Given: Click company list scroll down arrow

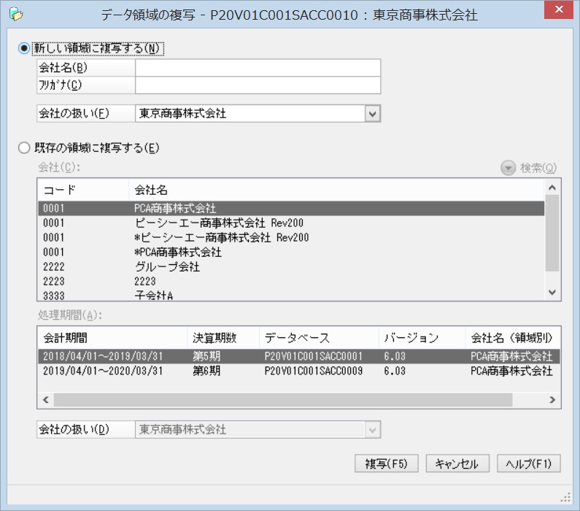Looking at the screenshot, I should (x=552, y=292).
